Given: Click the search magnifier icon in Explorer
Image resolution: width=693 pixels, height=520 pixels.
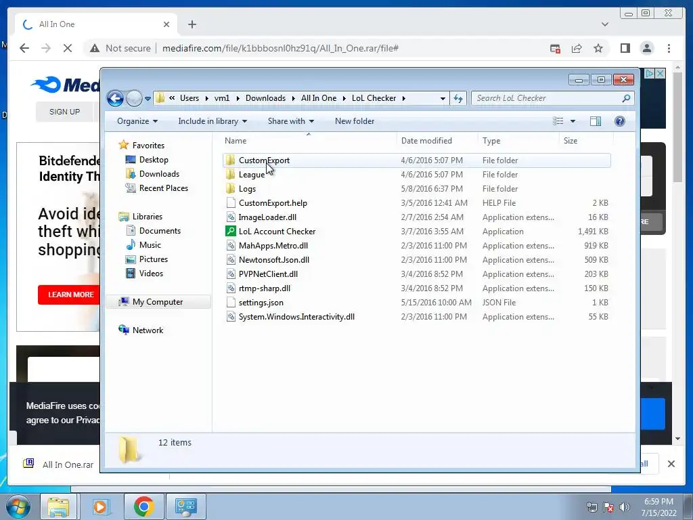Looking at the screenshot, I should click(x=626, y=98).
